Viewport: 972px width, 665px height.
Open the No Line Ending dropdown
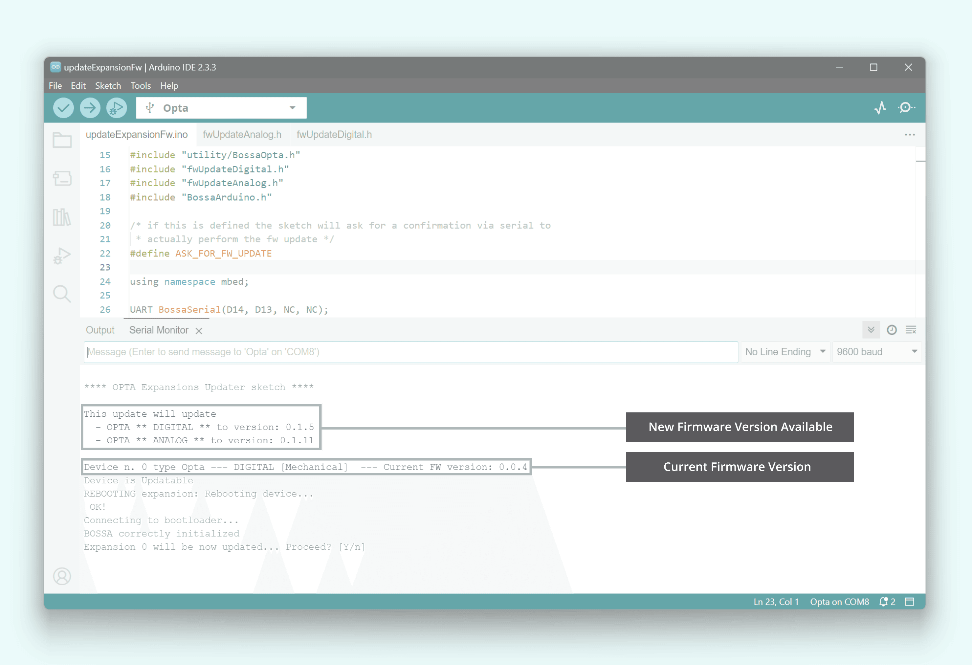point(785,352)
